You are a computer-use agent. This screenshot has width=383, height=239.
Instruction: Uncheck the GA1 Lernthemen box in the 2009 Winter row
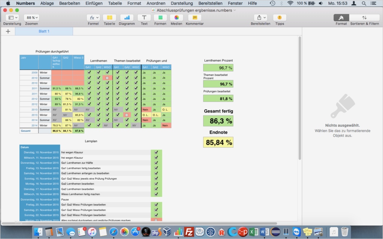tap(89, 72)
